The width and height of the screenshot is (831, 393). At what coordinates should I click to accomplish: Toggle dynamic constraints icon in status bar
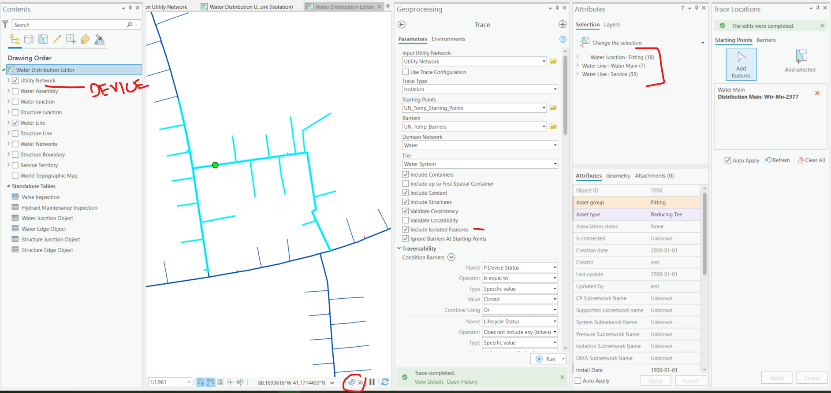[x=211, y=382]
